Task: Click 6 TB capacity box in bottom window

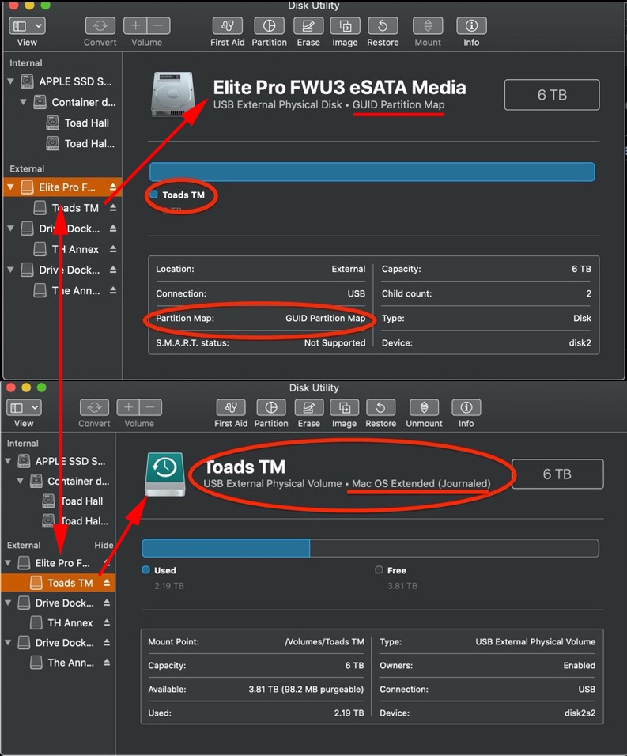Action: 557,474
